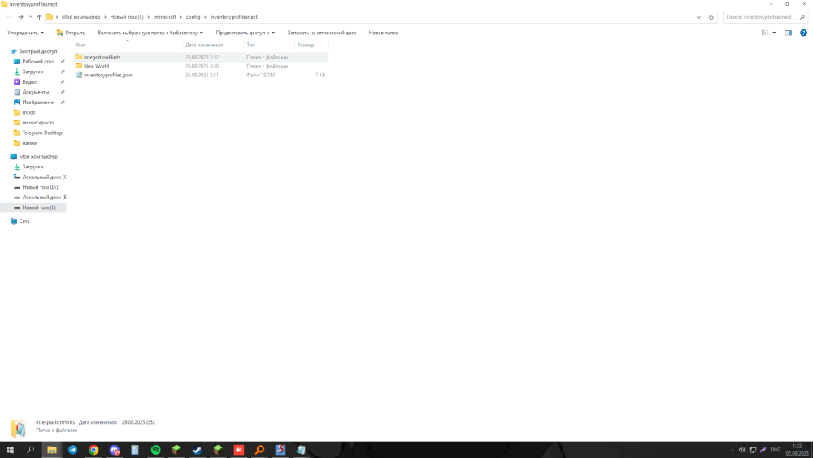The width and height of the screenshot is (813, 458).
Task: Click the forward navigation arrow
Action: click(20, 17)
